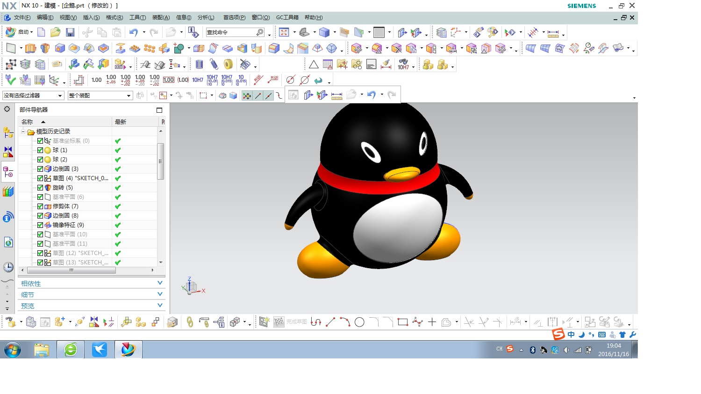Select the Rectangle sketch tool
This screenshot has height=394, width=701.
click(403, 322)
